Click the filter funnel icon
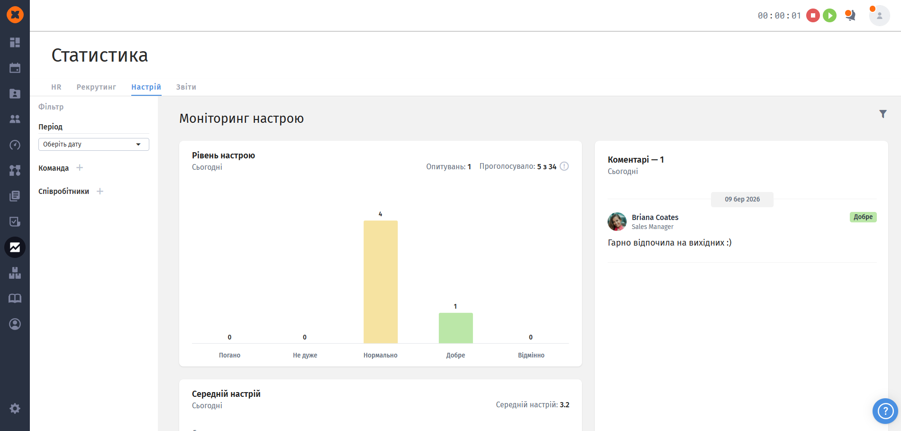This screenshot has width=901, height=431. click(x=883, y=114)
